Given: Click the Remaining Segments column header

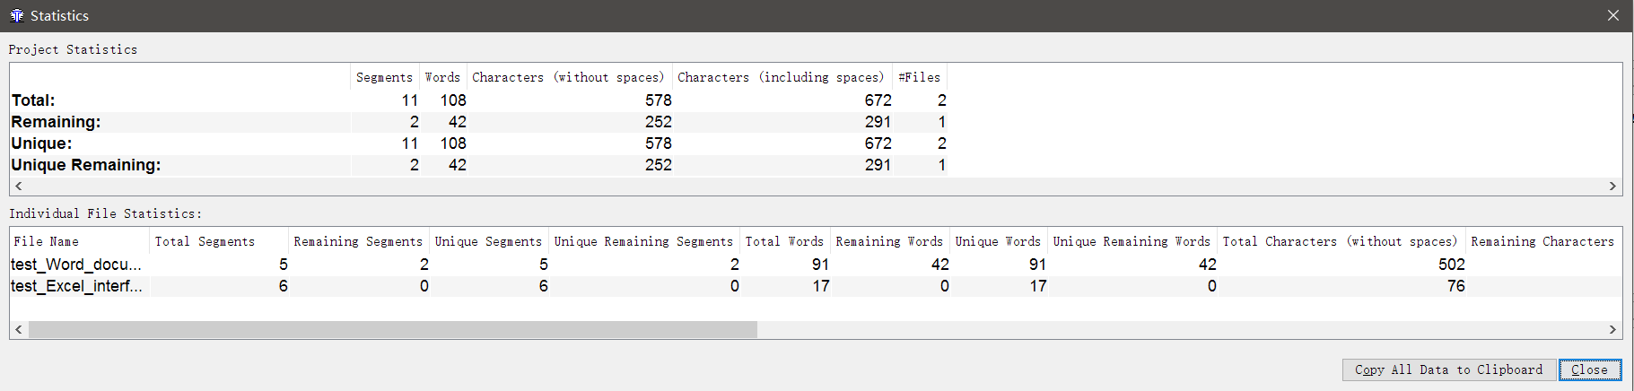Looking at the screenshot, I should click(x=358, y=241).
